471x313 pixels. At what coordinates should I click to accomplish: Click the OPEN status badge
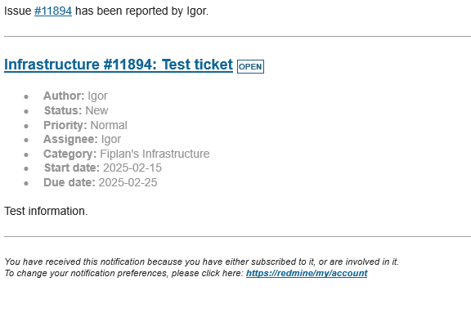point(250,66)
